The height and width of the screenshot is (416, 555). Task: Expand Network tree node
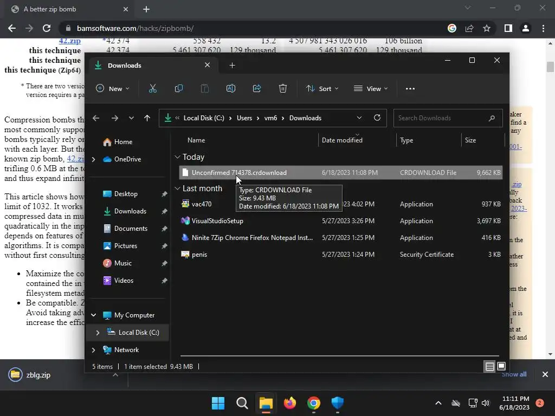tap(93, 350)
